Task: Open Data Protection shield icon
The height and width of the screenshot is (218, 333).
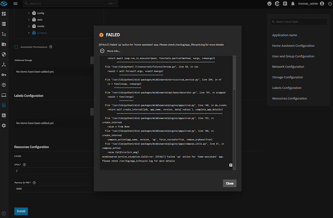Action: (4, 55)
